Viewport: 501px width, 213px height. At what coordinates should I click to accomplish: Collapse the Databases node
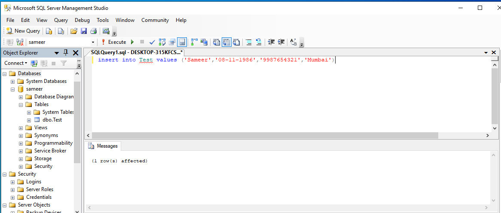4,74
